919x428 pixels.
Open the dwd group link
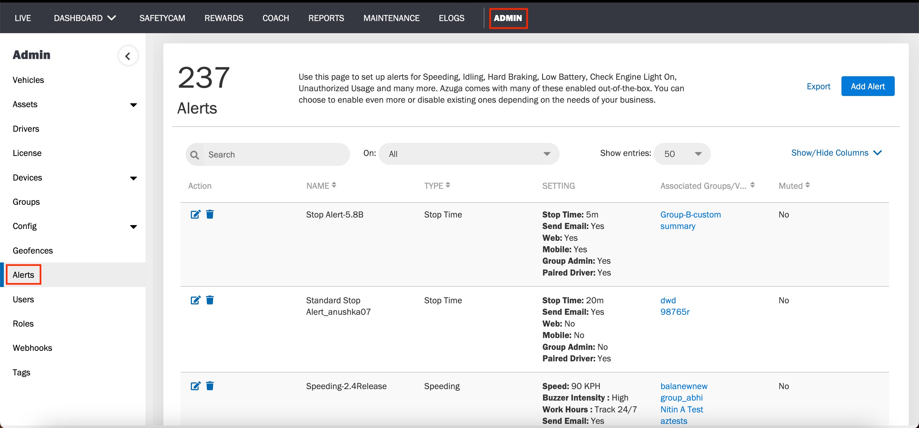pos(668,300)
